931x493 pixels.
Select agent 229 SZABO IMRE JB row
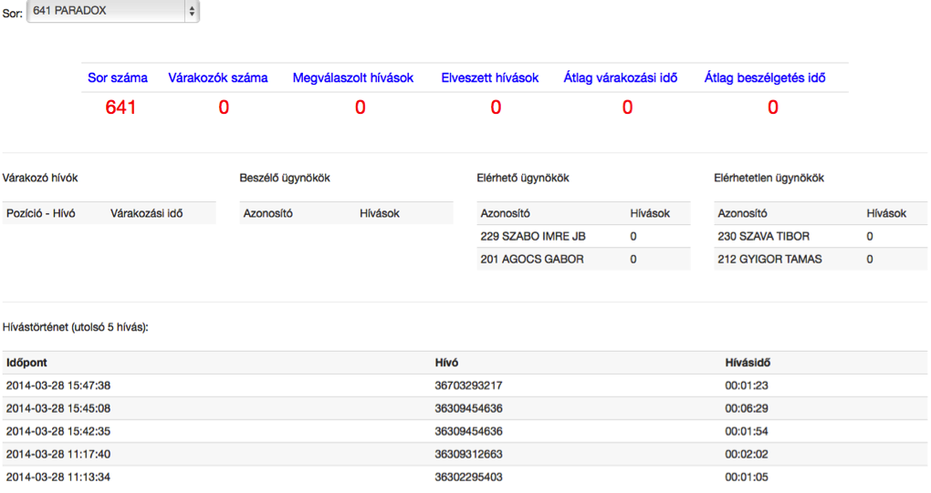(x=583, y=236)
